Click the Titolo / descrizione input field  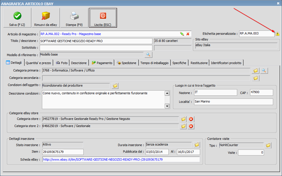coord(96,41)
